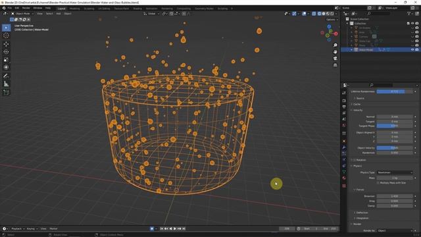The width and height of the screenshot is (421, 237).
Task: Click the Mass value field
Action: click(x=395, y=178)
